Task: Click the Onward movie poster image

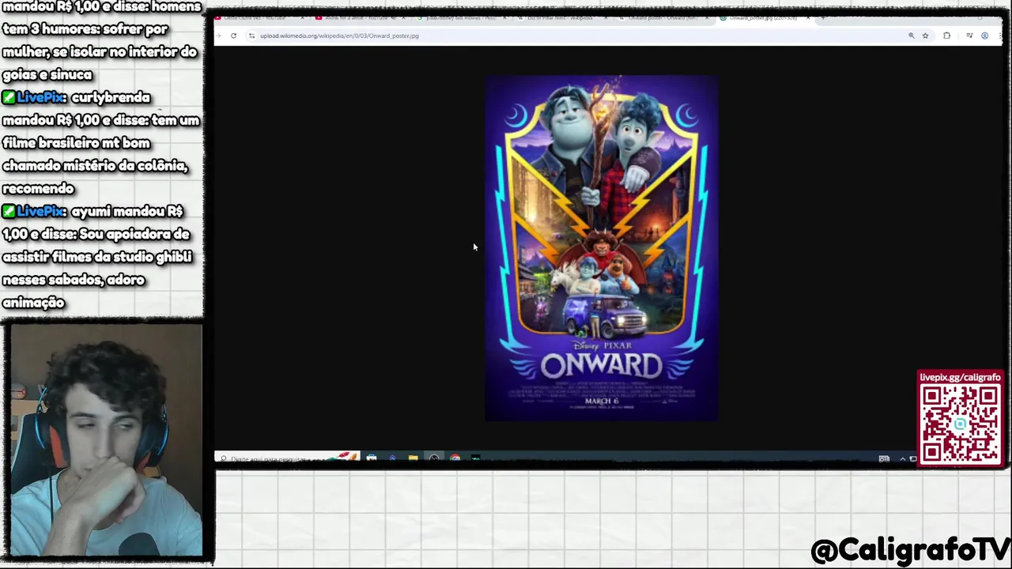Action: point(602,248)
